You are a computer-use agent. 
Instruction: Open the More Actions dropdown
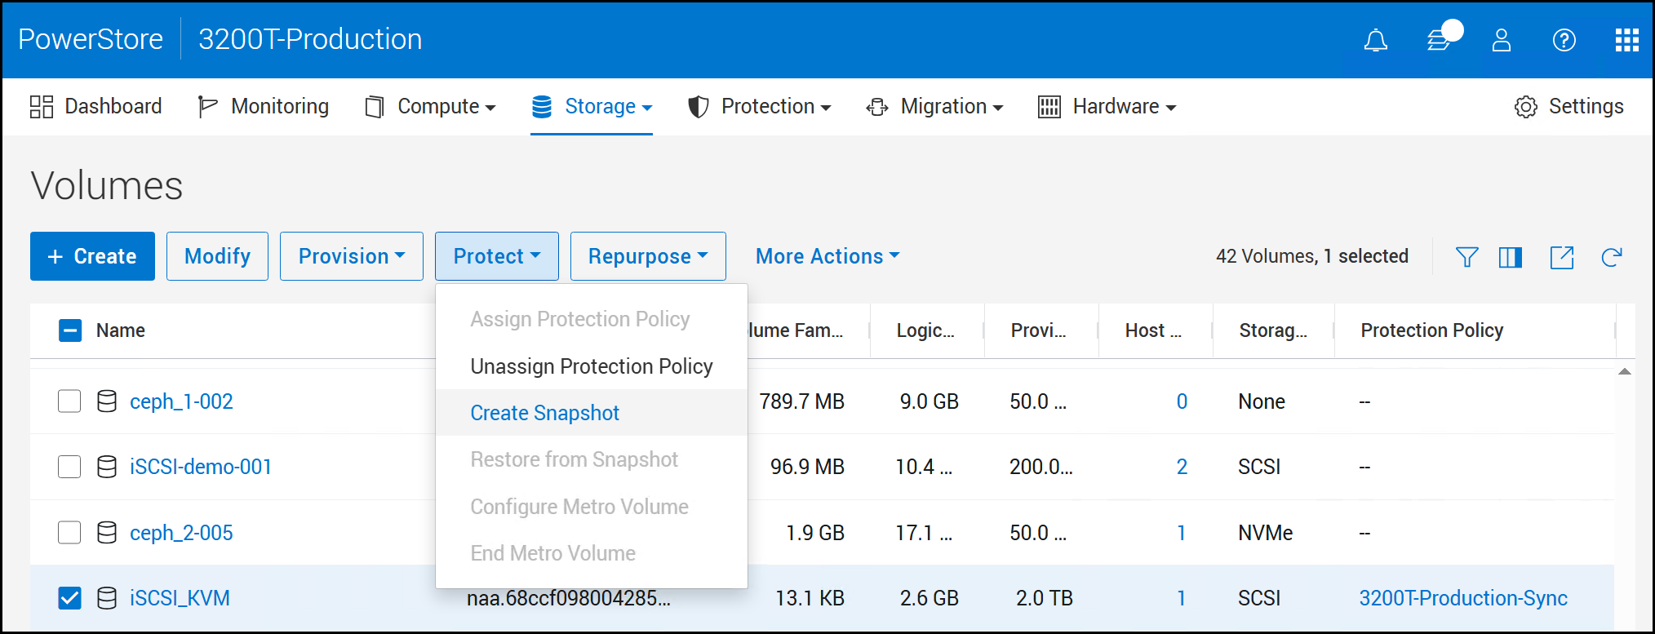pos(827,256)
